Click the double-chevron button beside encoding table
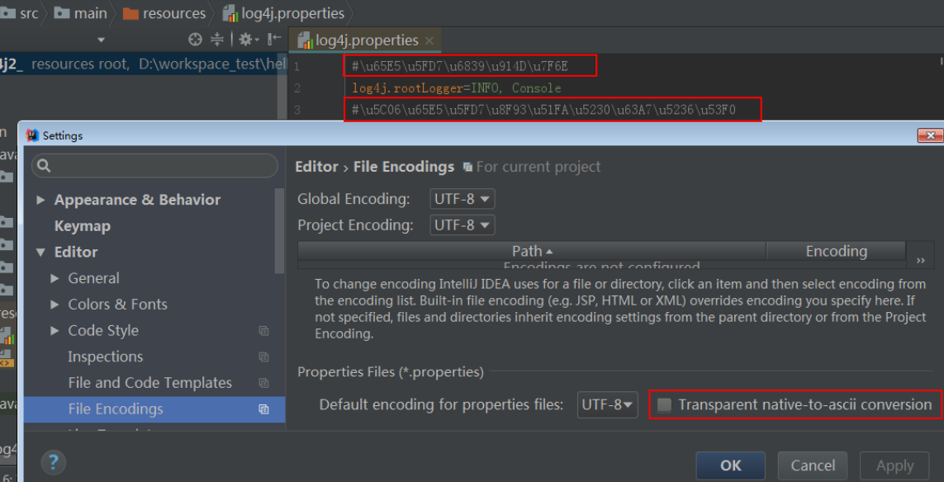Image resolution: width=944 pixels, height=482 pixels. [921, 260]
